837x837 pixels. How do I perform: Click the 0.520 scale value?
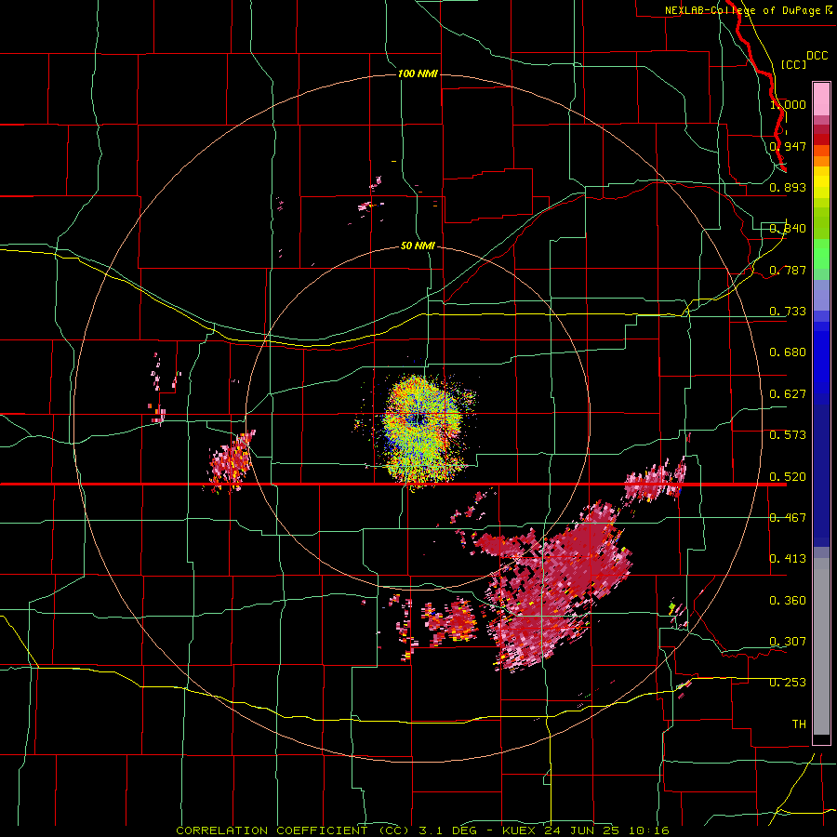(x=788, y=477)
